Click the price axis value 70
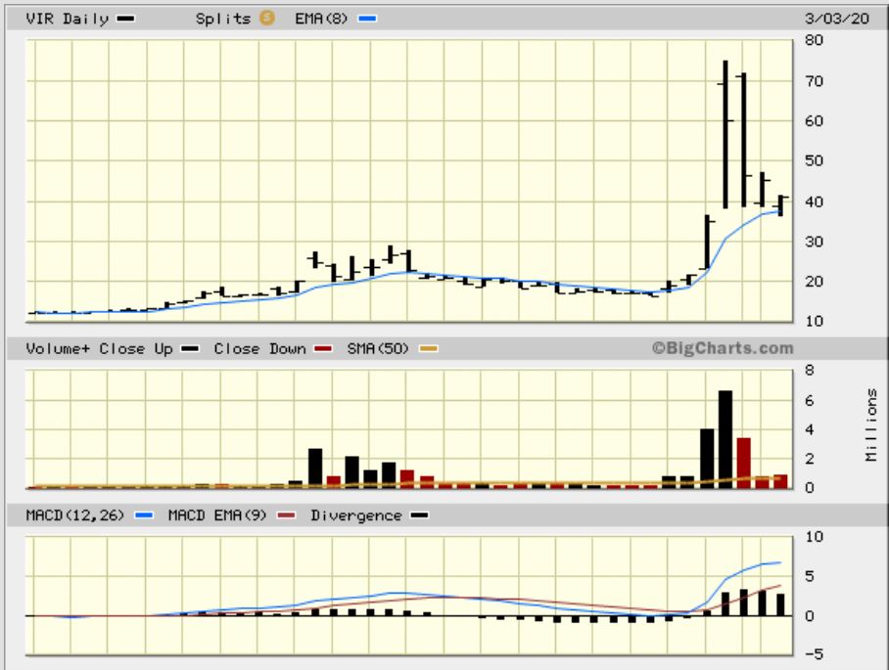This screenshot has height=670, width=889. [x=815, y=81]
